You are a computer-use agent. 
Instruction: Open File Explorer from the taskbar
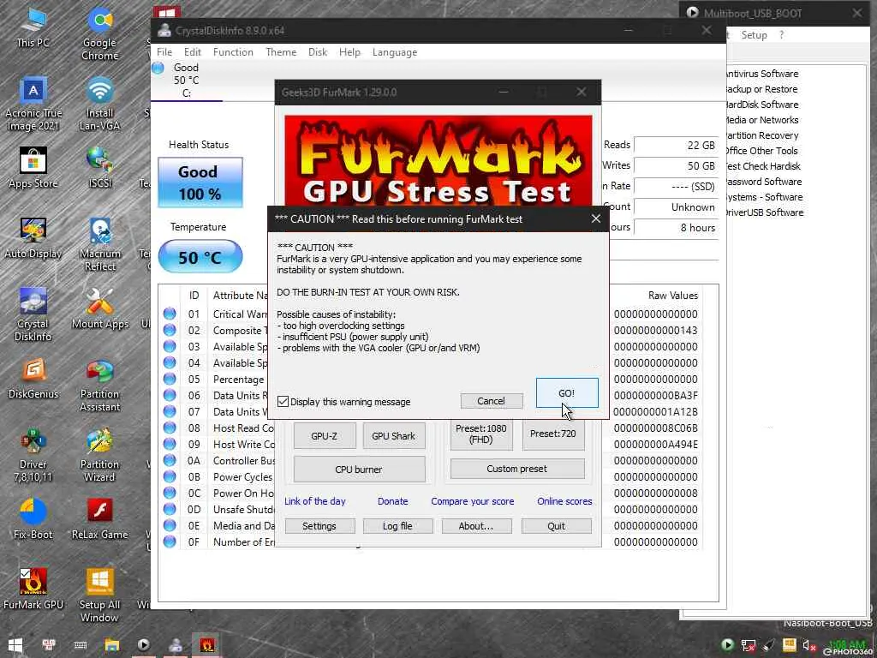112,645
